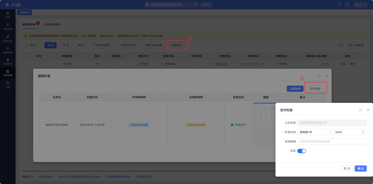Open 标准科目 in the left sidebar
This screenshot has width=373, height=184.
[x=8, y=62]
